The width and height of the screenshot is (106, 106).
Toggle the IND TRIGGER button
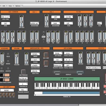click(x=24, y=72)
